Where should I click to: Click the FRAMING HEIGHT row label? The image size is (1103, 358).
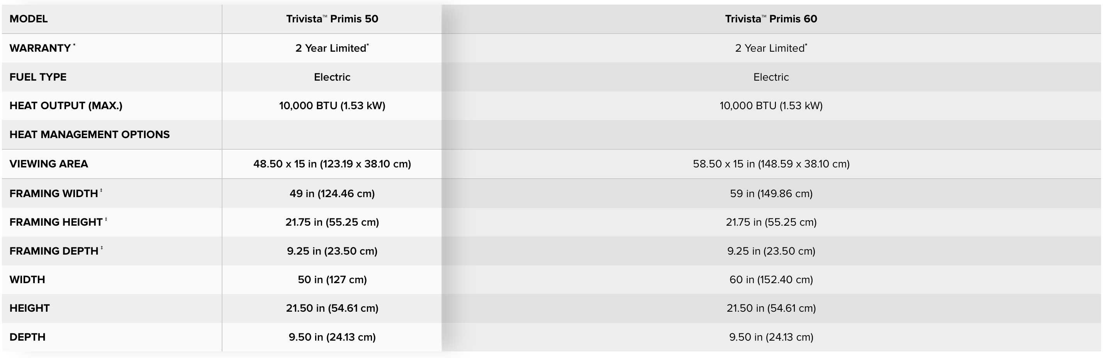pos(56,222)
